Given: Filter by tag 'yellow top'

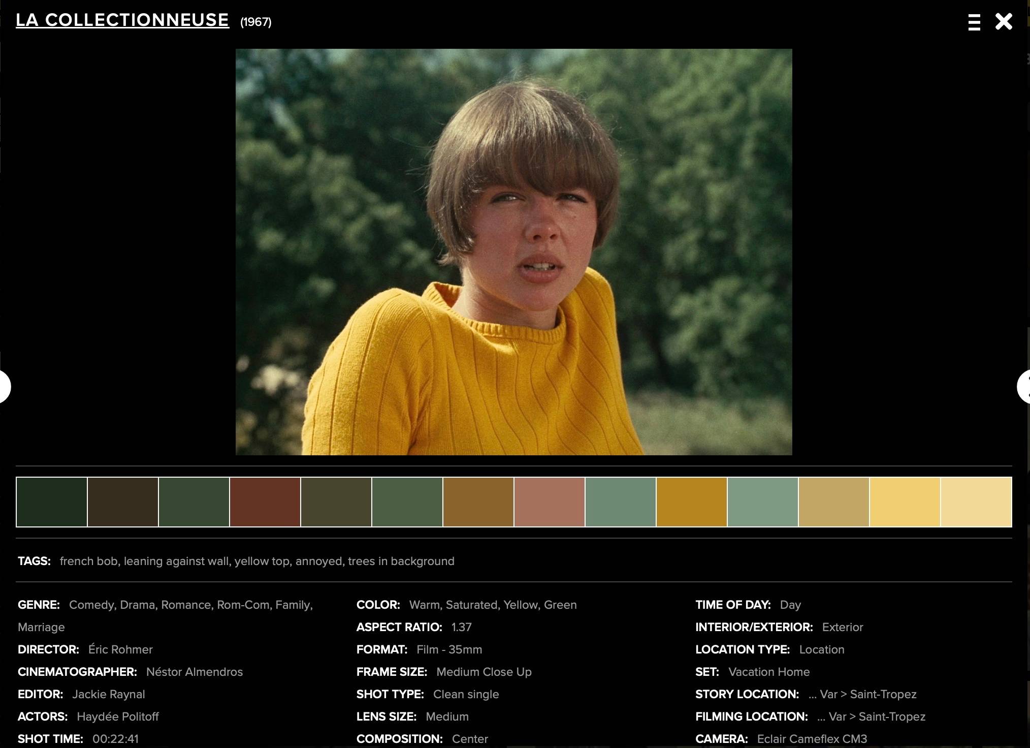Looking at the screenshot, I should pos(262,561).
